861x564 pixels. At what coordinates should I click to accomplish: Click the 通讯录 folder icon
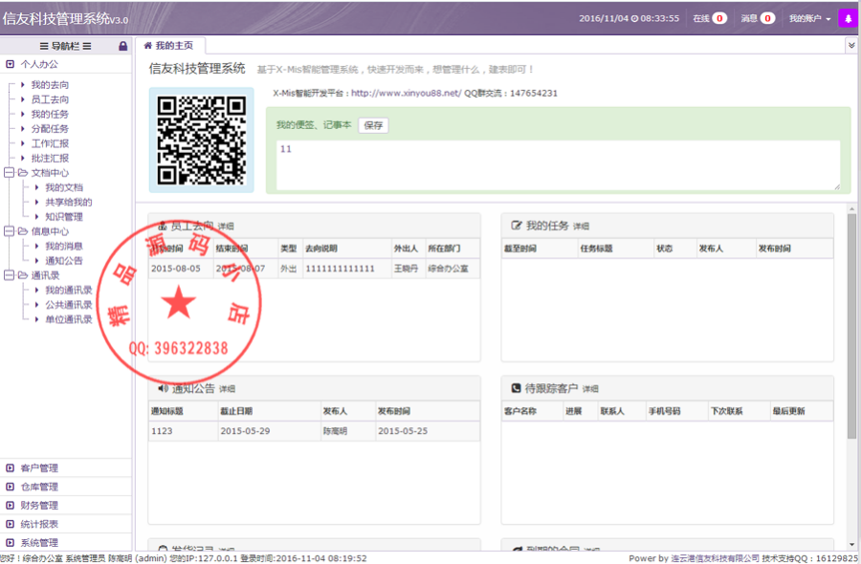click(x=23, y=275)
